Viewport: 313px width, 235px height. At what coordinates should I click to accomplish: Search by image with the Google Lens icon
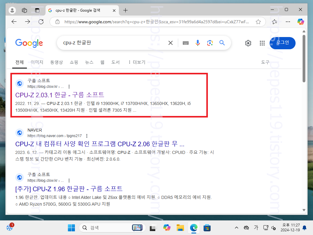[210, 43]
